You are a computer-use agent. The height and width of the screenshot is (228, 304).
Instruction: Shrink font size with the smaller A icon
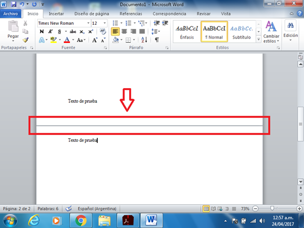click(103, 40)
